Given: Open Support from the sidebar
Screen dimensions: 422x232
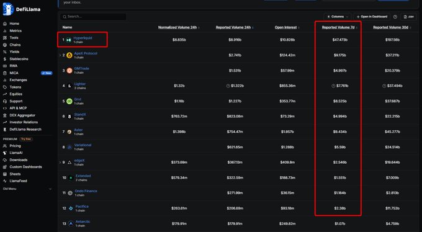Looking at the screenshot, I should (16, 101).
